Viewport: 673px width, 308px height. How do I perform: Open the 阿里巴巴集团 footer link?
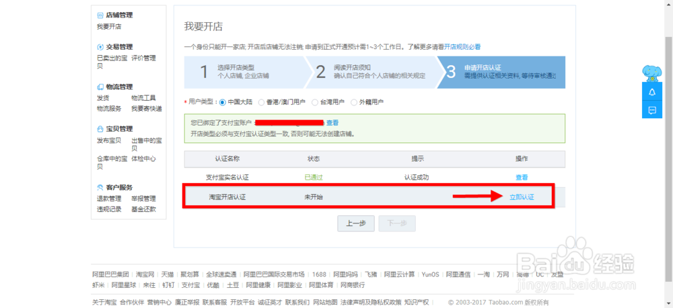point(111,274)
